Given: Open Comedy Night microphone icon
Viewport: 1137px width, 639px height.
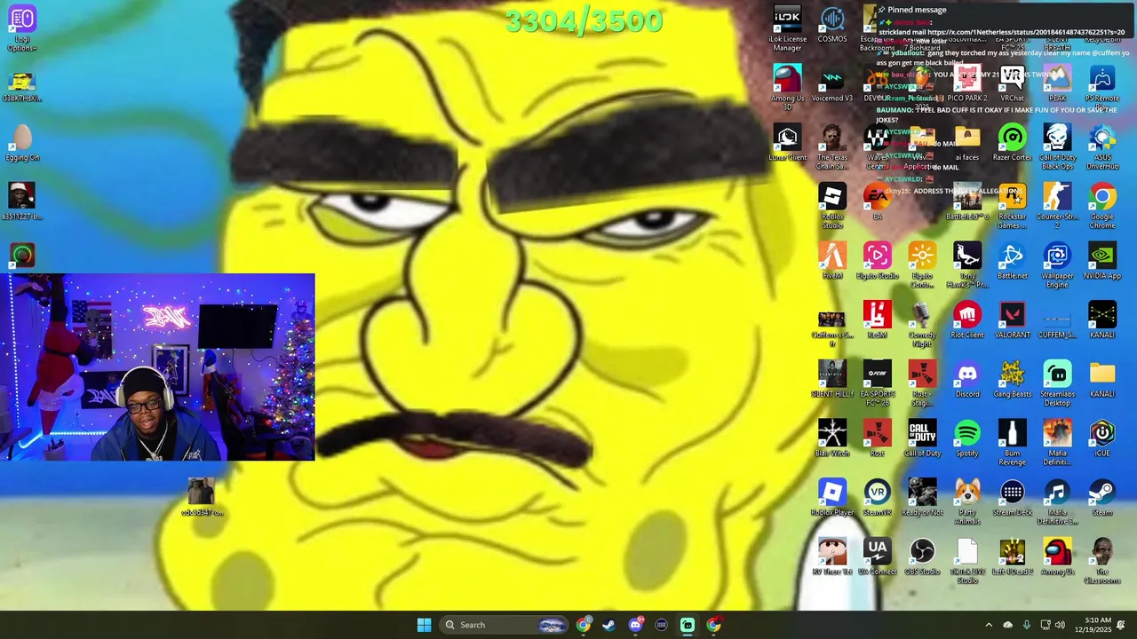Looking at the screenshot, I should (x=922, y=324).
